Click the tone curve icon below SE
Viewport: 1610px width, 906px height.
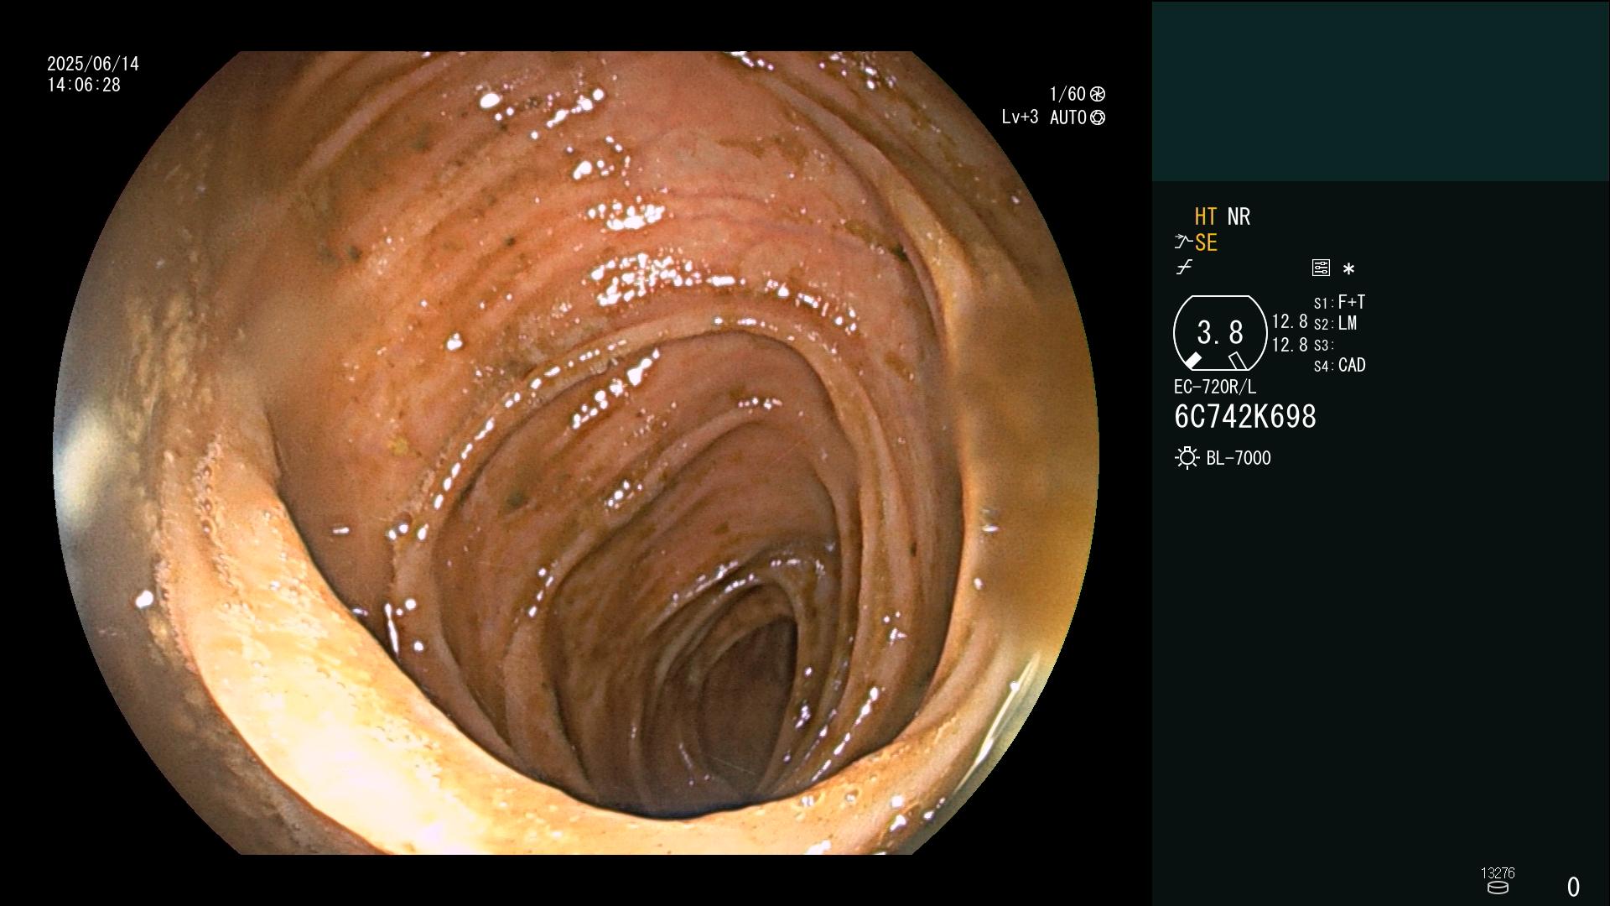point(1184,268)
